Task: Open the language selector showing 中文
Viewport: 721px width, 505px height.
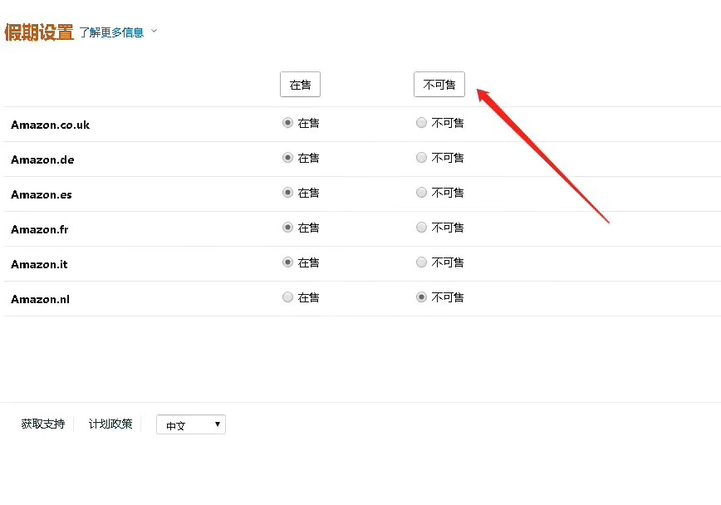Action: click(x=190, y=424)
